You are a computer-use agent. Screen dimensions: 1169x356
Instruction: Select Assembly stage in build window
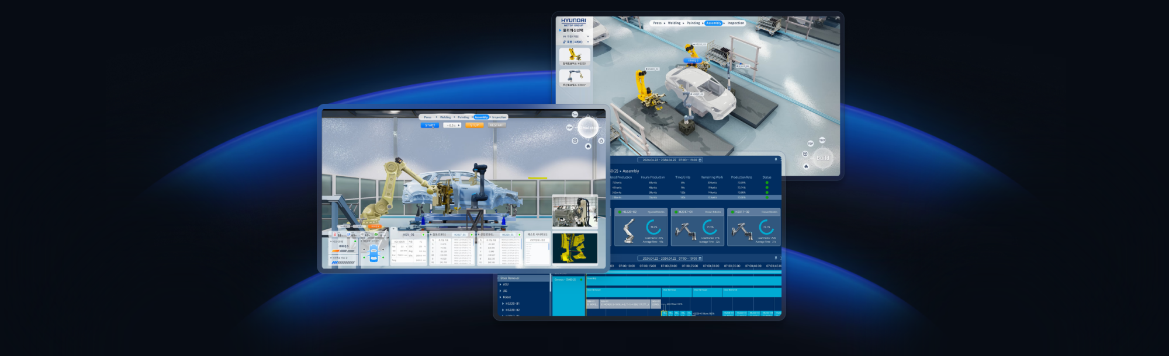tap(714, 23)
